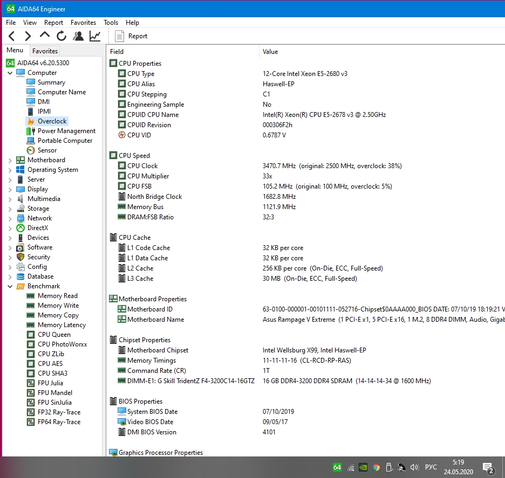The image size is (505, 478).
Task: Open Power Management battery icon item
Action: tap(31, 131)
